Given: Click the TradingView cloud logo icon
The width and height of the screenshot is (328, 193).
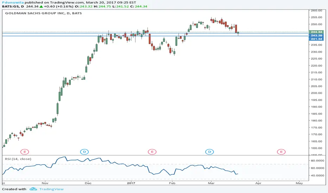Looking at the screenshot, I should click(x=33, y=189).
